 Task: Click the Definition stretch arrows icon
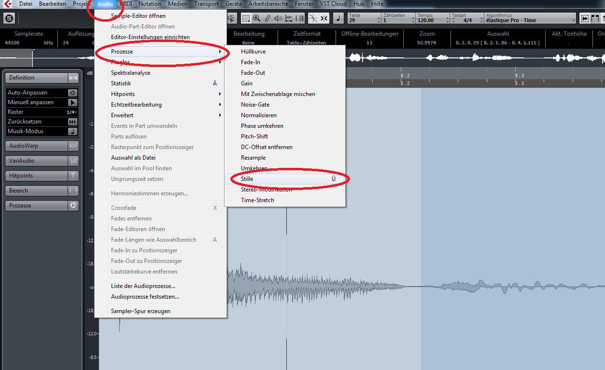pyautogui.click(x=73, y=78)
